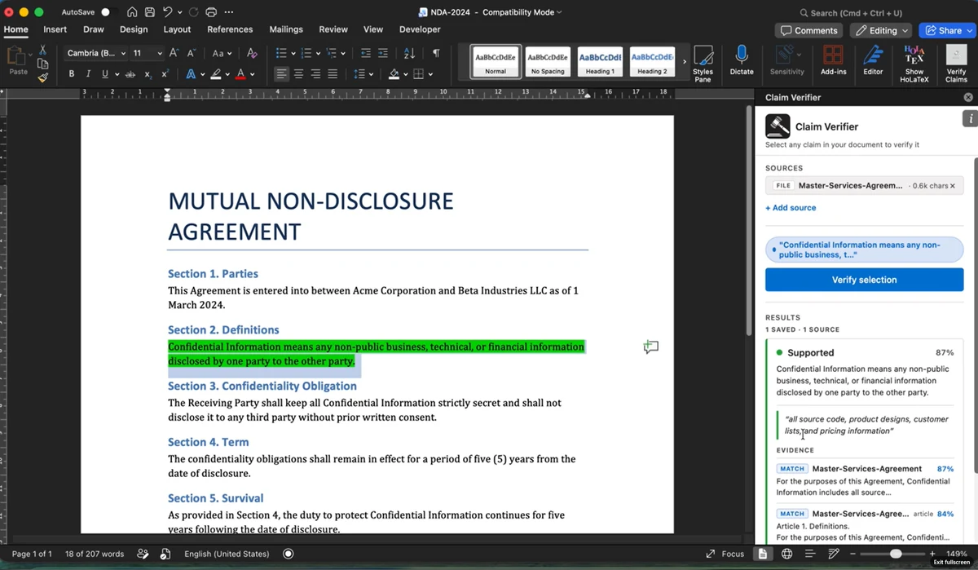Open the Editor tool

coord(873,61)
